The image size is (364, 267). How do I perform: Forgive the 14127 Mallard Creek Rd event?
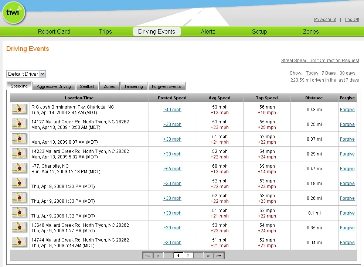coord(347,124)
